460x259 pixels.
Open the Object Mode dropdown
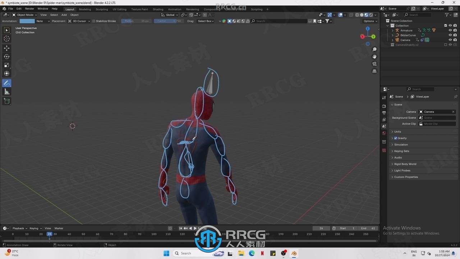[24, 15]
